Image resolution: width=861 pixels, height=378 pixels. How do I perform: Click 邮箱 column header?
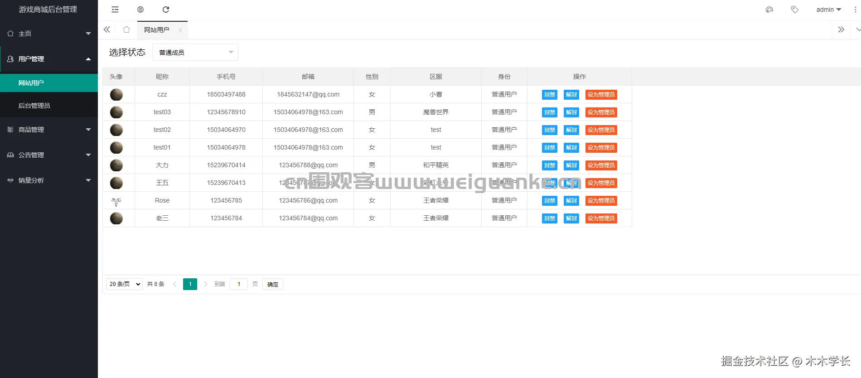coord(308,77)
